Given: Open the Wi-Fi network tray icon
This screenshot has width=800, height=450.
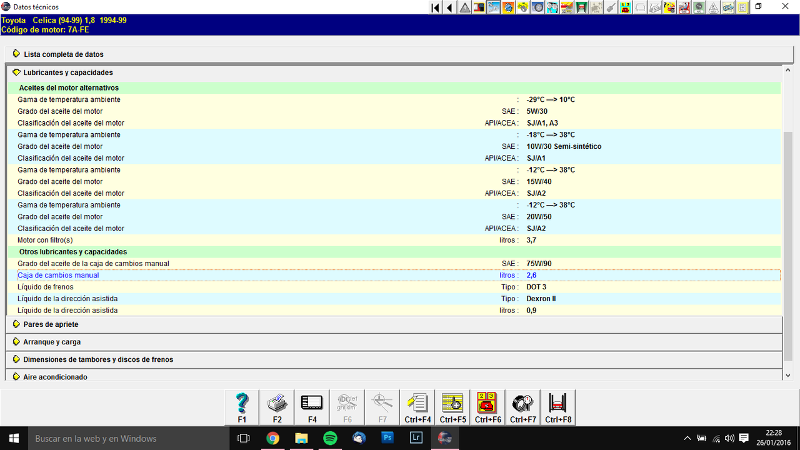Looking at the screenshot, I should point(716,438).
